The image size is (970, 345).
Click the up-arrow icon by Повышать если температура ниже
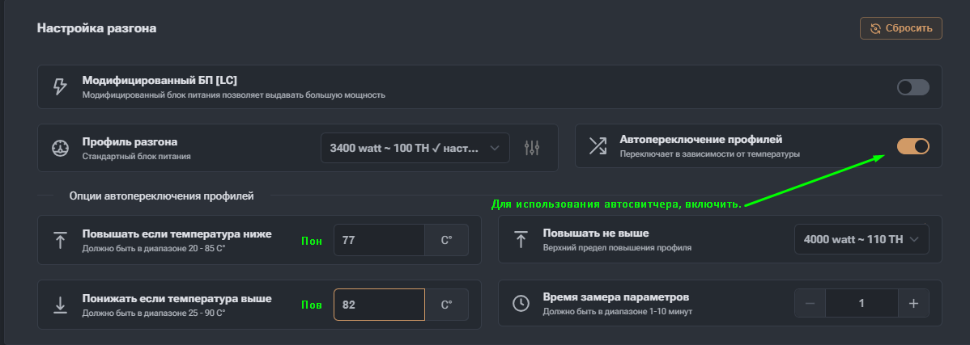60,240
